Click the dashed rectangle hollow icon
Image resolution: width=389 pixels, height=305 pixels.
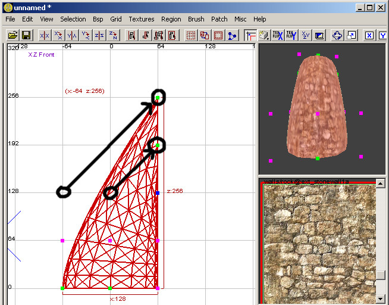218,36
